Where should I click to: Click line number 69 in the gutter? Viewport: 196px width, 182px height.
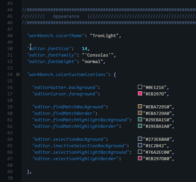pos(10,172)
